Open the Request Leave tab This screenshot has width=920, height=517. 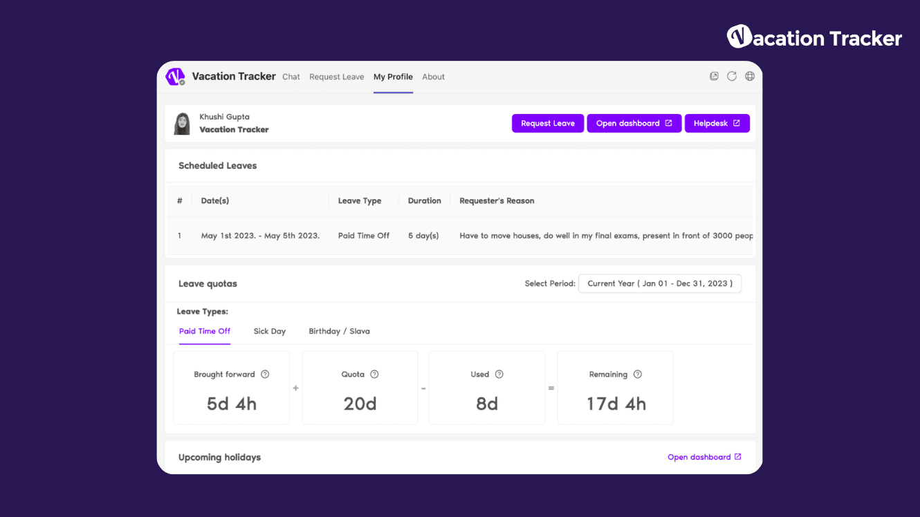point(337,77)
